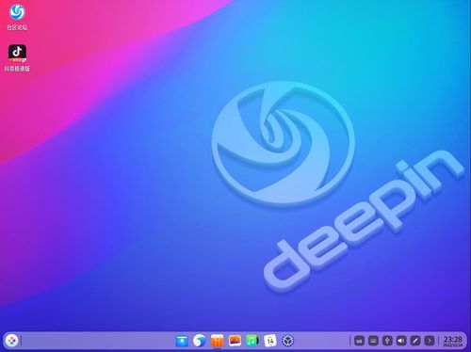Click the USB device tray icon
This screenshot has height=352, width=471.
[x=387, y=341]
